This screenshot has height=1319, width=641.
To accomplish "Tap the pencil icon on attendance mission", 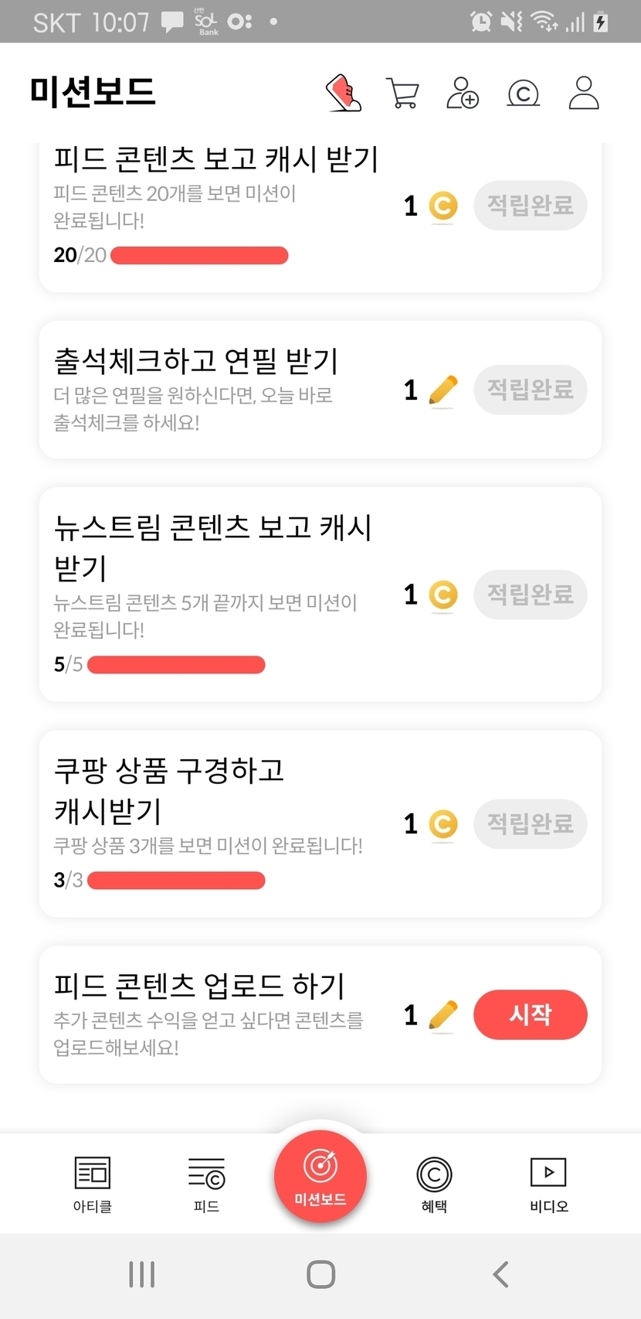I will pyautogui.click(x=443, y=390).
